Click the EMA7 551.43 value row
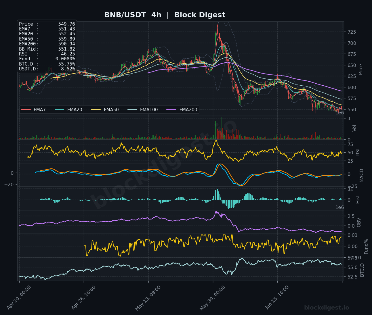The height and width of the screenshot is (315, 372). 47,29
